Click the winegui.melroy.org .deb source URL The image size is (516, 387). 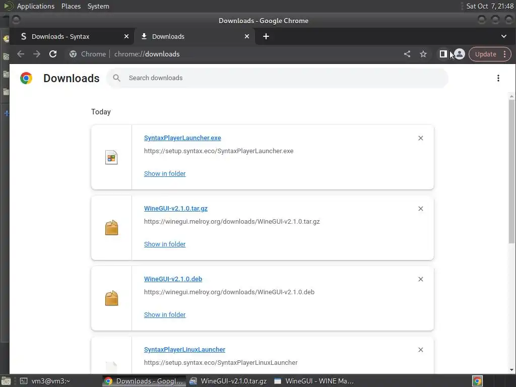coord(229,292)
